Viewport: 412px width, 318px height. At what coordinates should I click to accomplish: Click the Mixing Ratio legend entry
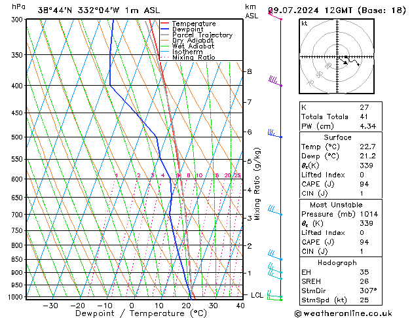(188, 58)
